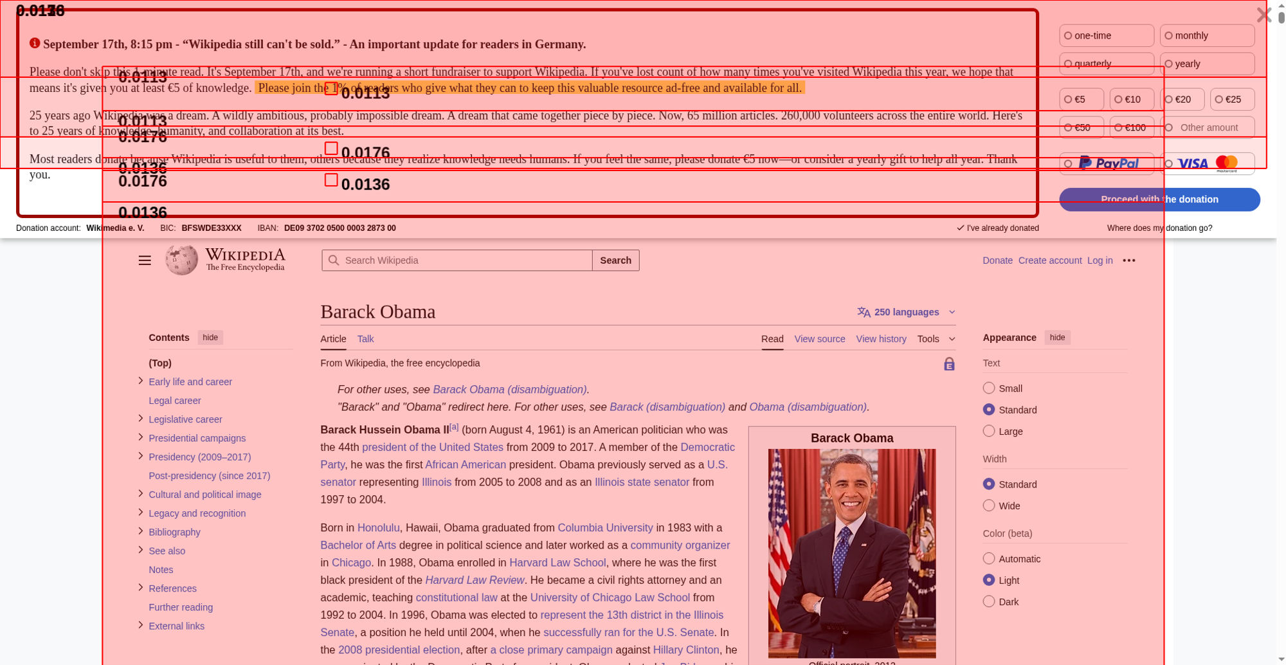
Task: Click the page protection padlock icon
Action: pyautogui.click(x=949, y=364)
